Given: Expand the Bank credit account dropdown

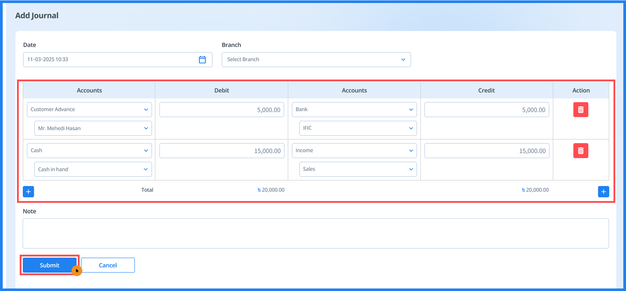Looking at the screenshot, I should 354,110.
